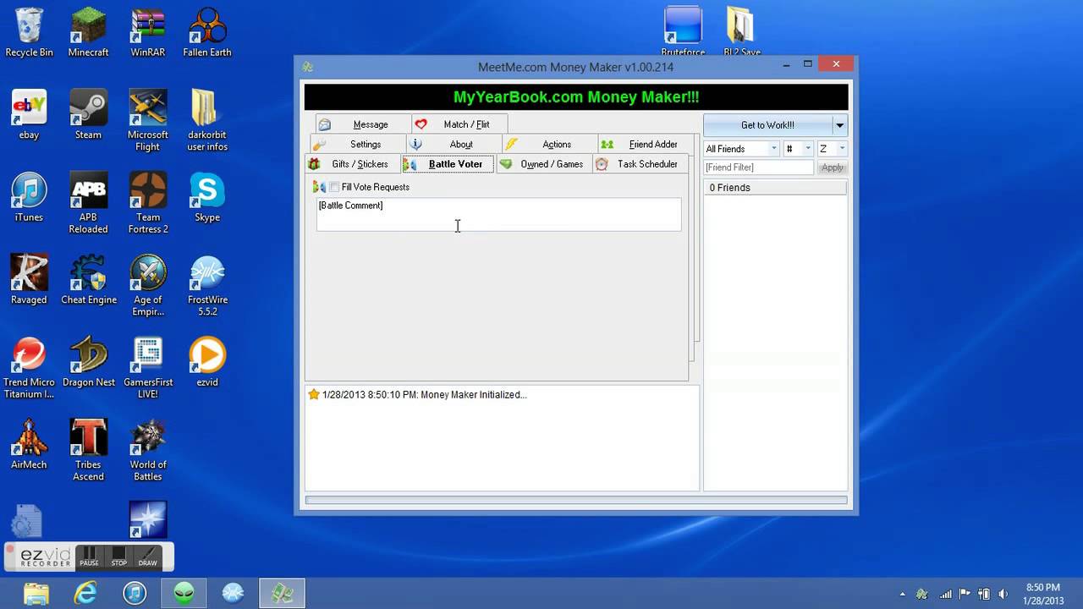Screen dimensions: 1083x609
Task: Click the info icon on the About tab
Action: 415,144
